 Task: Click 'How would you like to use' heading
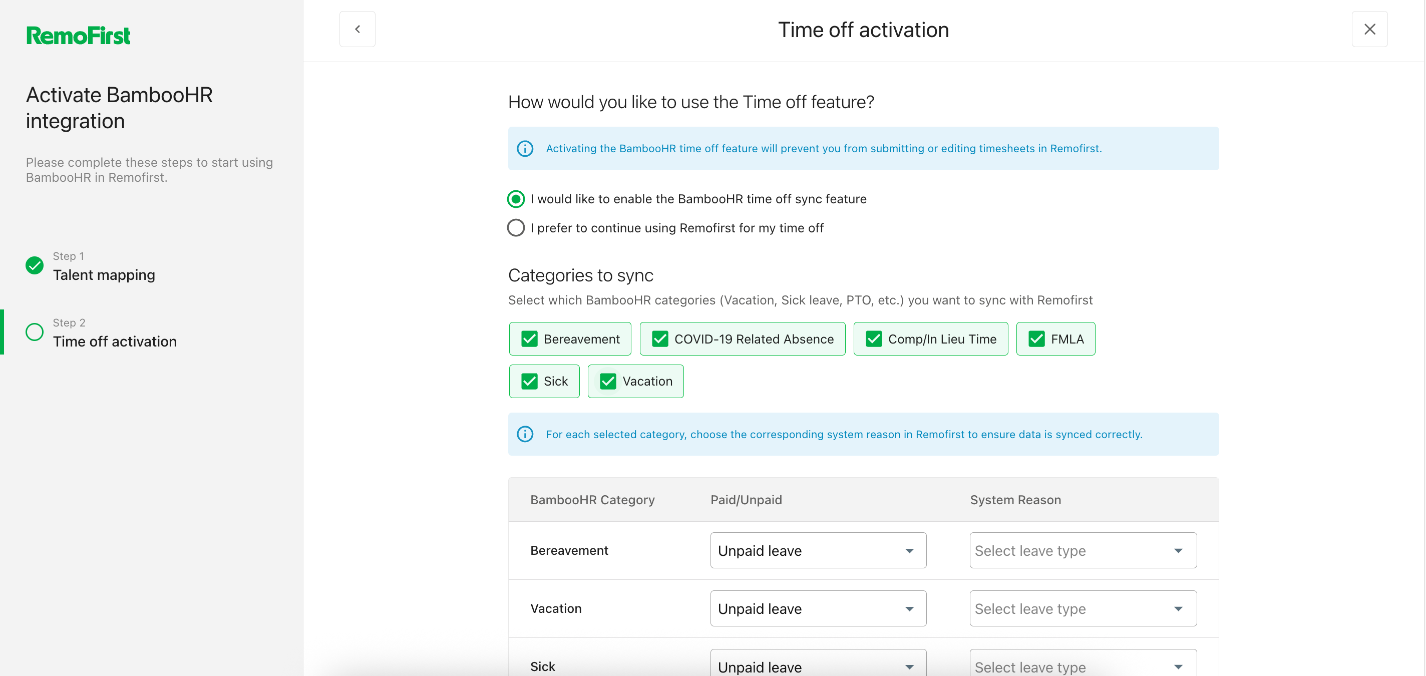click(691, 102)
